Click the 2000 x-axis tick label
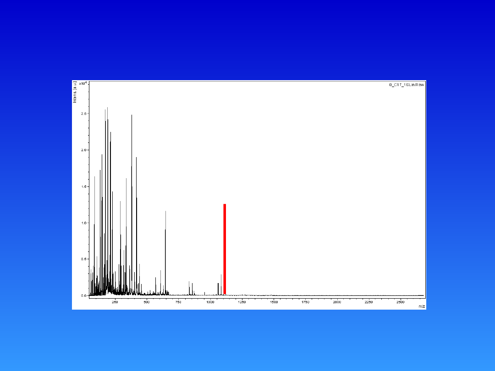The height and width of the screenshot is (371, 495). pyautogui.click(x=337, y=302)
